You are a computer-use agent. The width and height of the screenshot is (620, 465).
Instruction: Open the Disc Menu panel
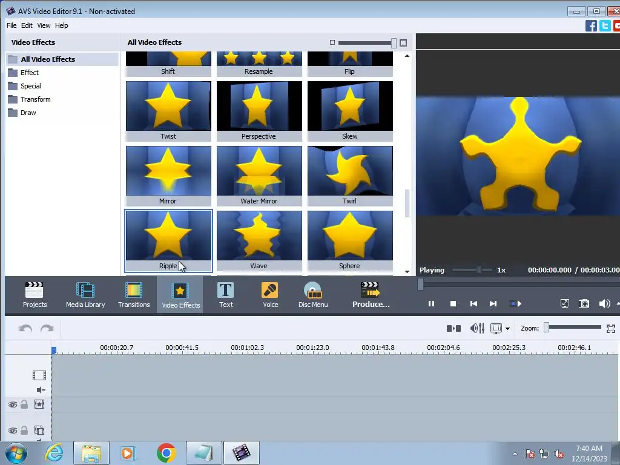(313, 295)
